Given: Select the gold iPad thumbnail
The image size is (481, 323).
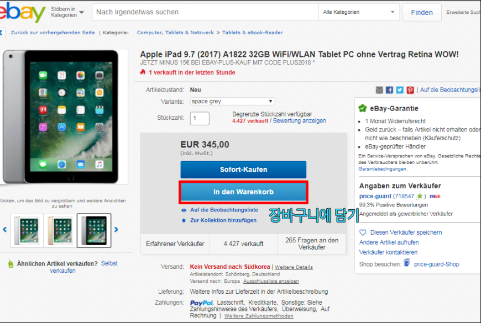Looking at the screenshot, I should (60, 230).
